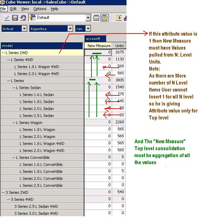Open the File menu
Viewport: 198px width, 219px height.
[x=3, y=9]
